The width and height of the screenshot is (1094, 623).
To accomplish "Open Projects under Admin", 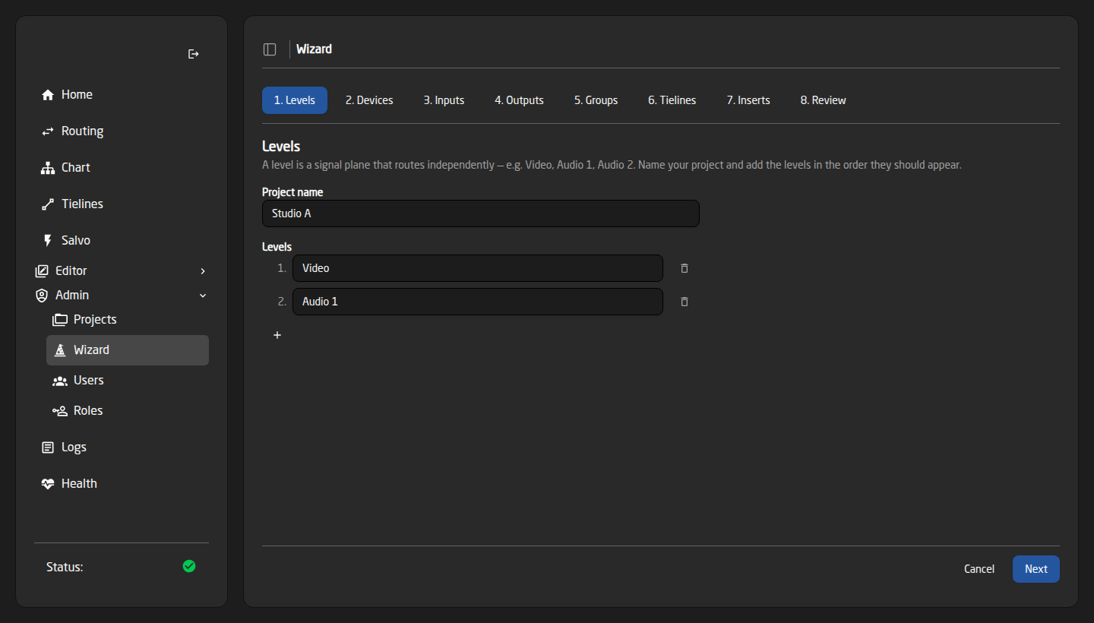I will pos(128,320).
